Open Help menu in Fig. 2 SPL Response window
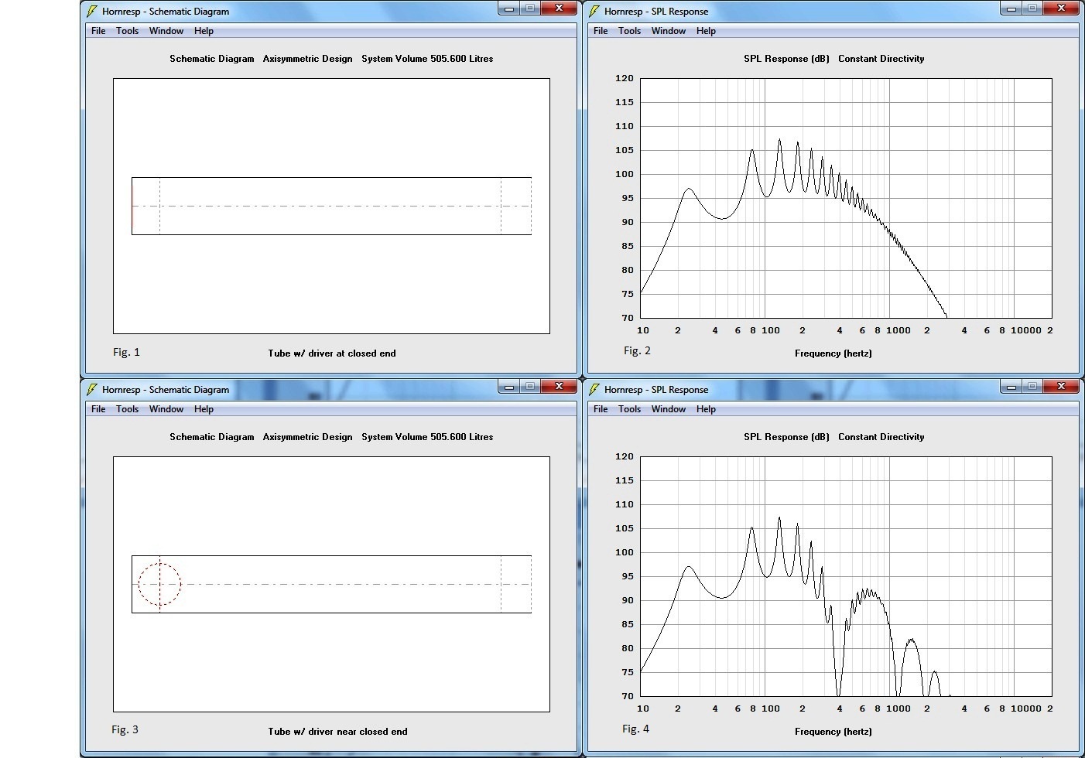This screenshot has width=1085, height=758. 706,31
